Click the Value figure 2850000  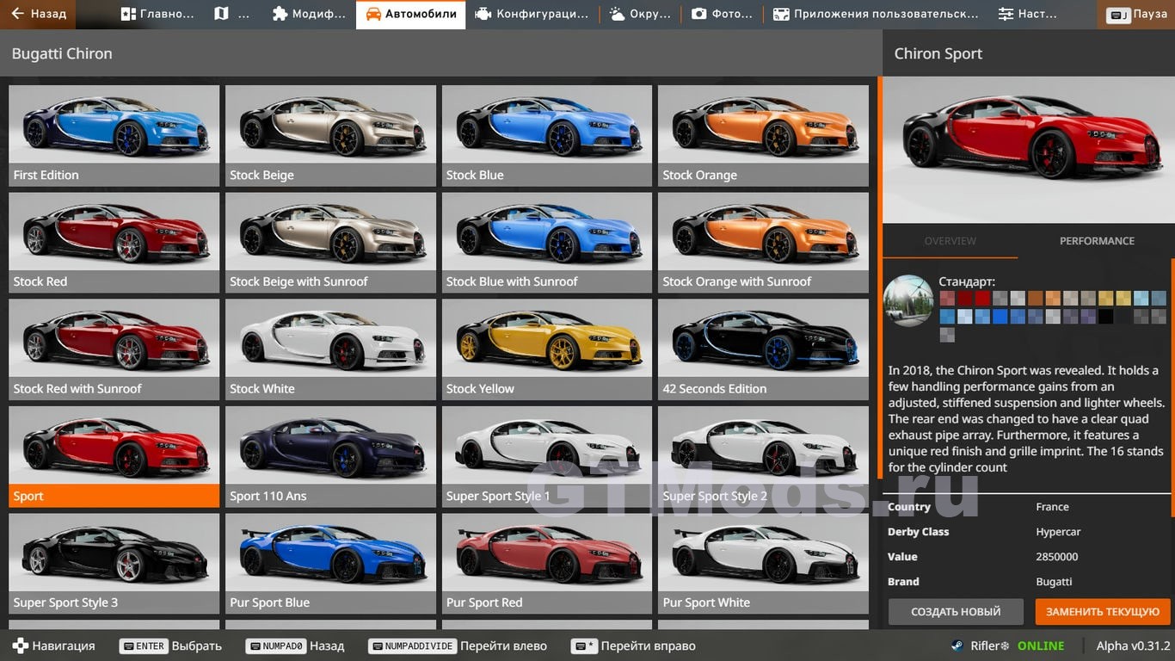click(x=1056, y=557)
